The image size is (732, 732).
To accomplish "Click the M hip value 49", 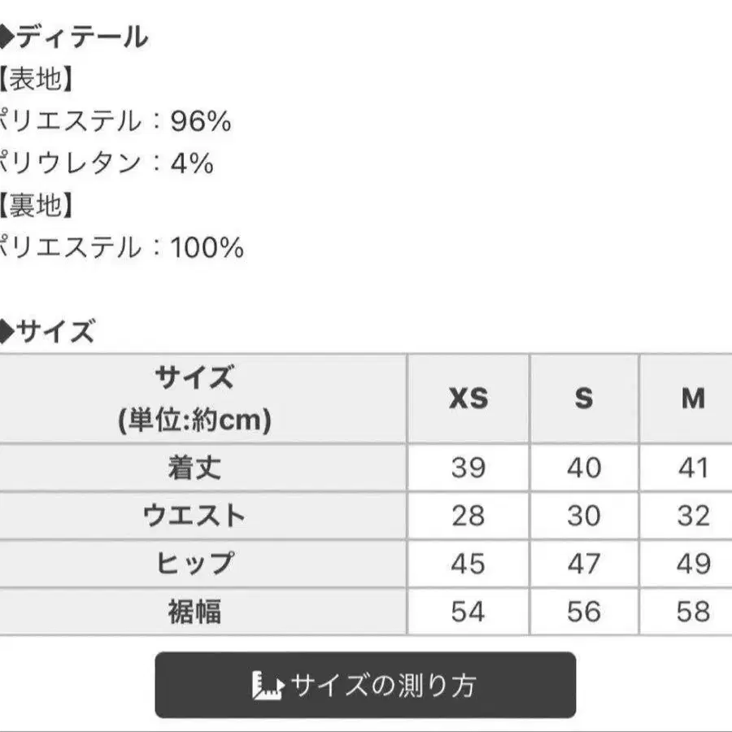I will click(693, 563).
